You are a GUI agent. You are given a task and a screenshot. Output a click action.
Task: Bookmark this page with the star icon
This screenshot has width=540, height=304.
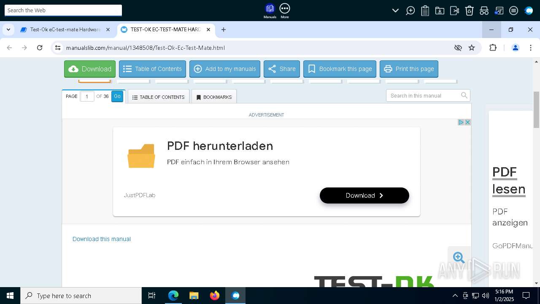tap(472, 48)
